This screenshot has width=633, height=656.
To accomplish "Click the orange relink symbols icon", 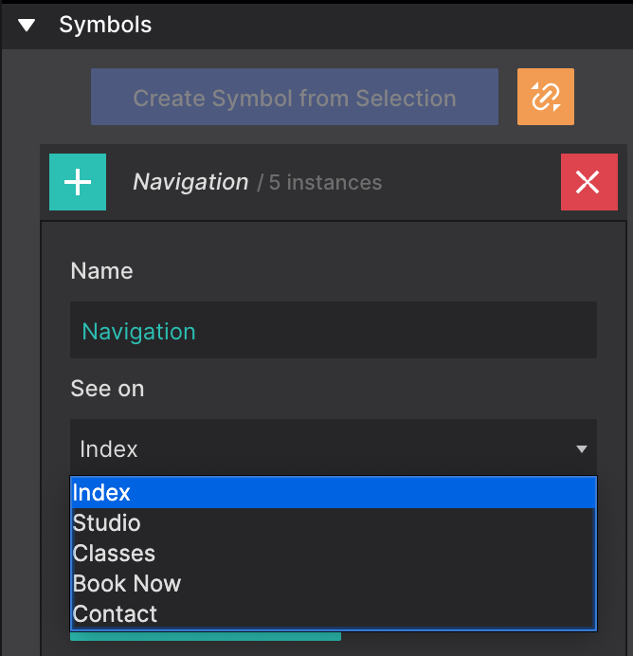I will click(546, 97).
